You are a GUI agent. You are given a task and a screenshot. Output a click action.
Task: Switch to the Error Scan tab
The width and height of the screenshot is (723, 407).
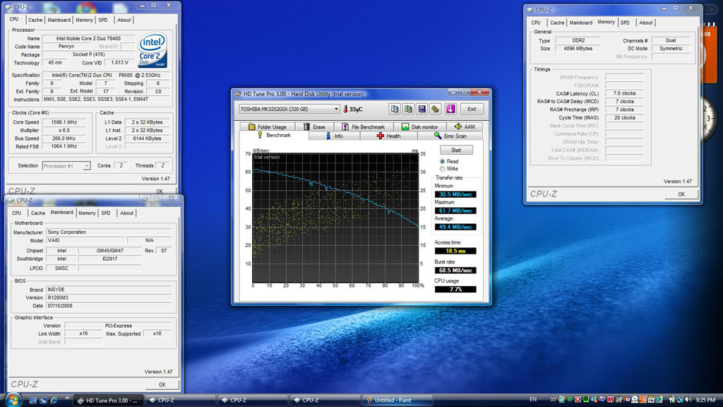coord(450,136)
